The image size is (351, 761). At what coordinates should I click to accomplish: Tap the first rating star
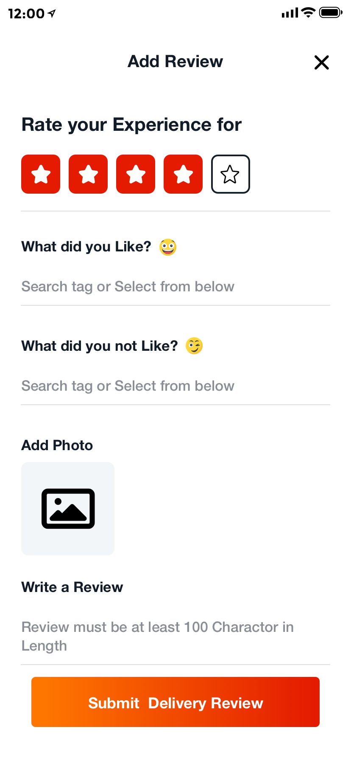coord(41,174)
